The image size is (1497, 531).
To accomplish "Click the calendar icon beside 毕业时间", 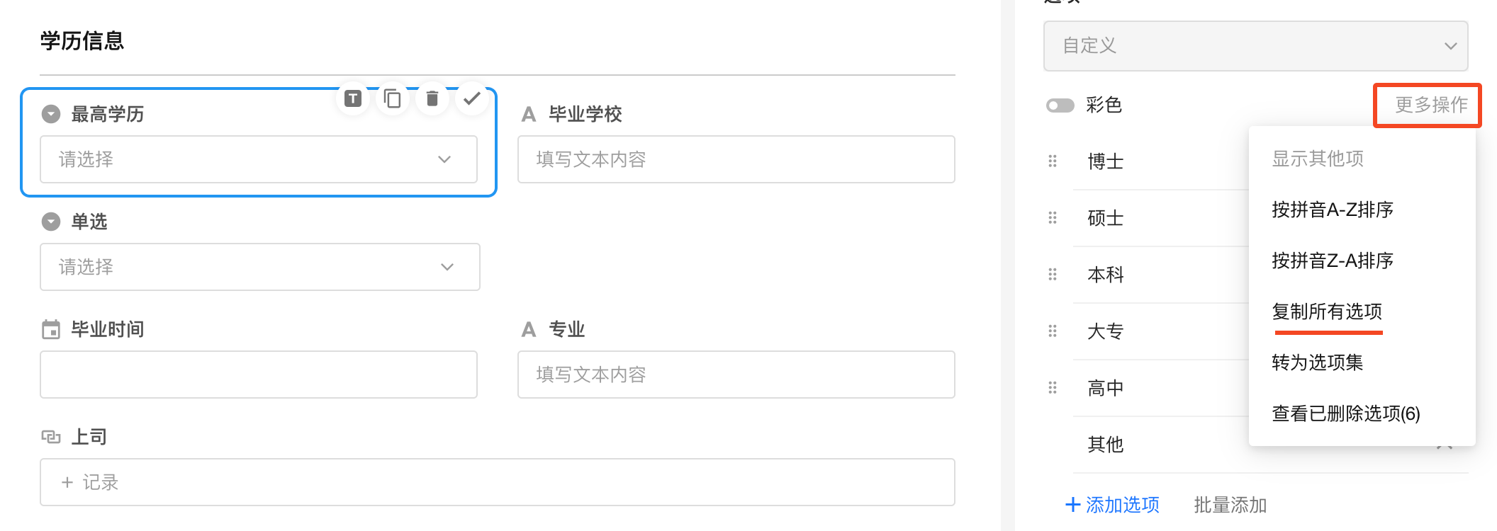I will click(51, 329).
